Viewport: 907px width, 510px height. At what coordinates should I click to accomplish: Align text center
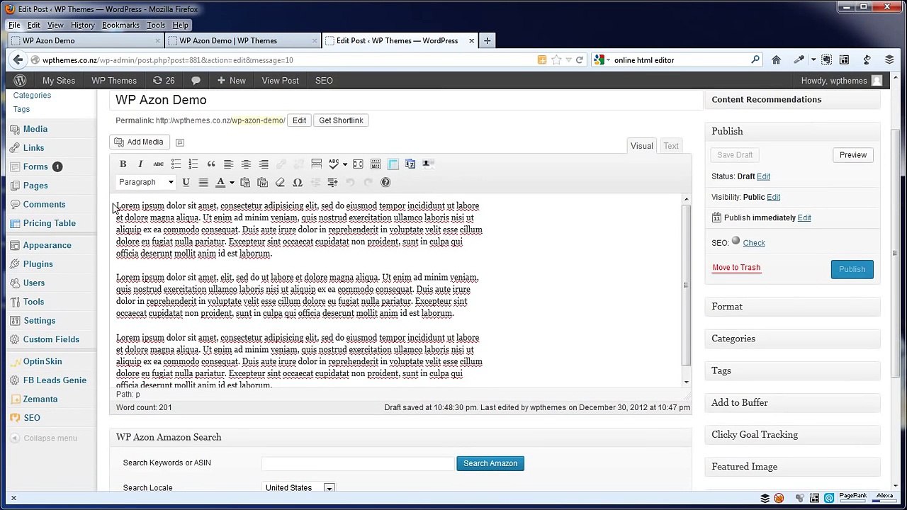pos(246,164)
